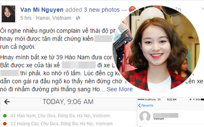Select the green pickup location dot
The image size is (204, 127).
5,116
